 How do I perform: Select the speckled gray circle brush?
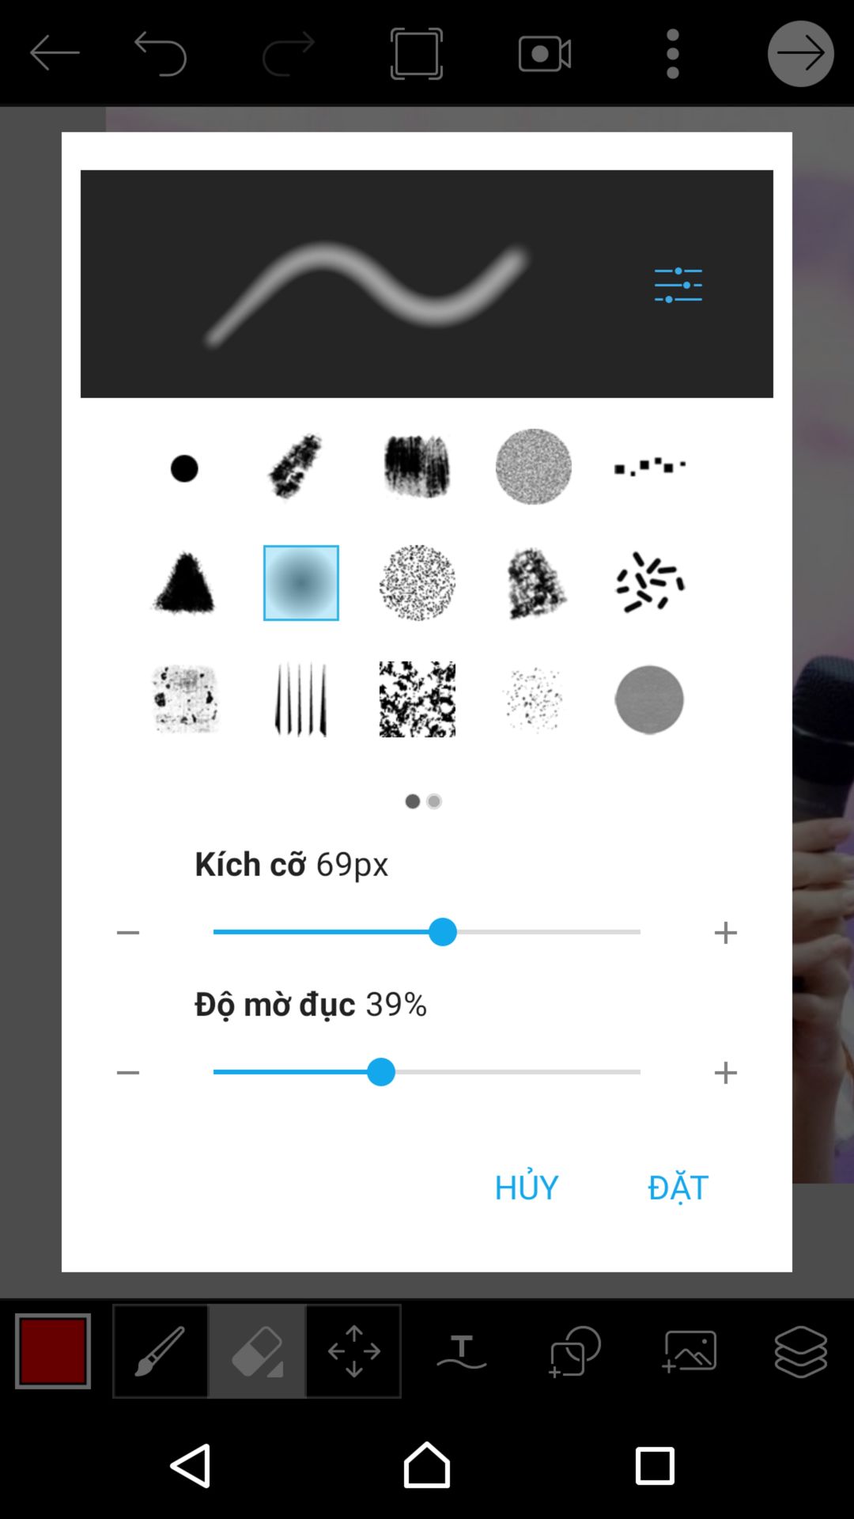pos(534,467)
